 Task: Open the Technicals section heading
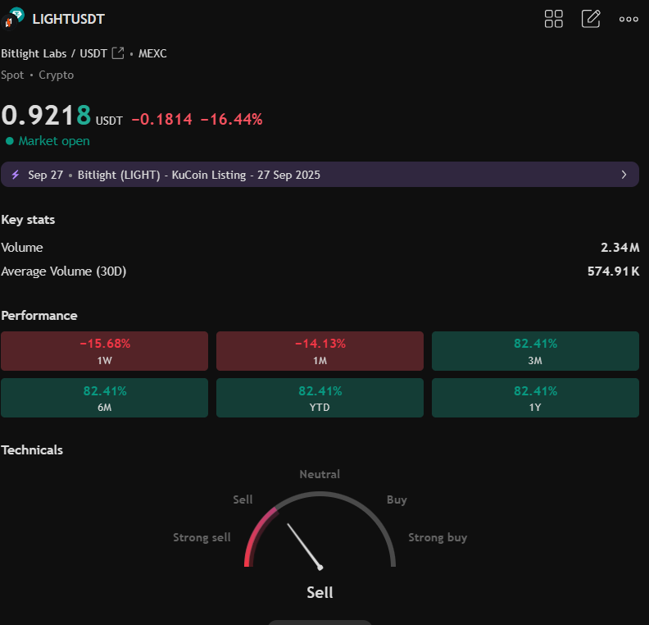pyautogui.click(x=32, y=450)
